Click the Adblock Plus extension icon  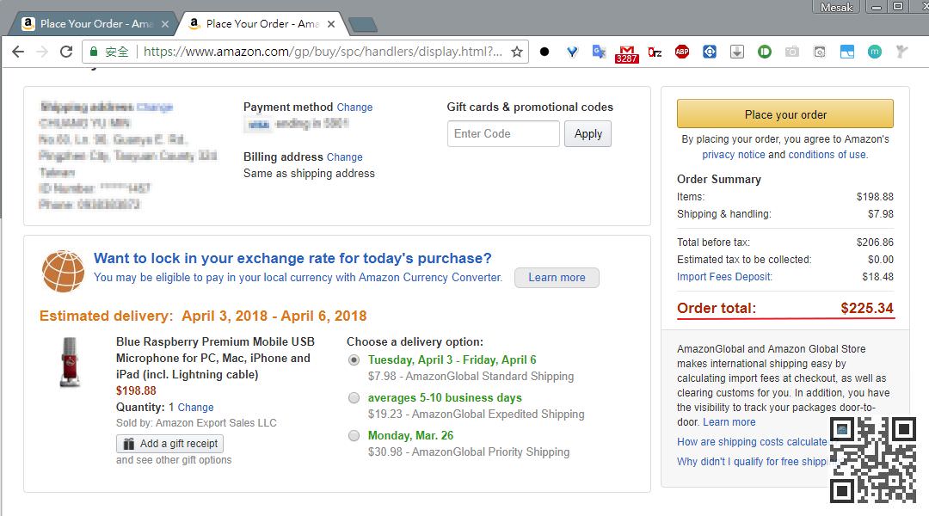[x=682, y=52]
